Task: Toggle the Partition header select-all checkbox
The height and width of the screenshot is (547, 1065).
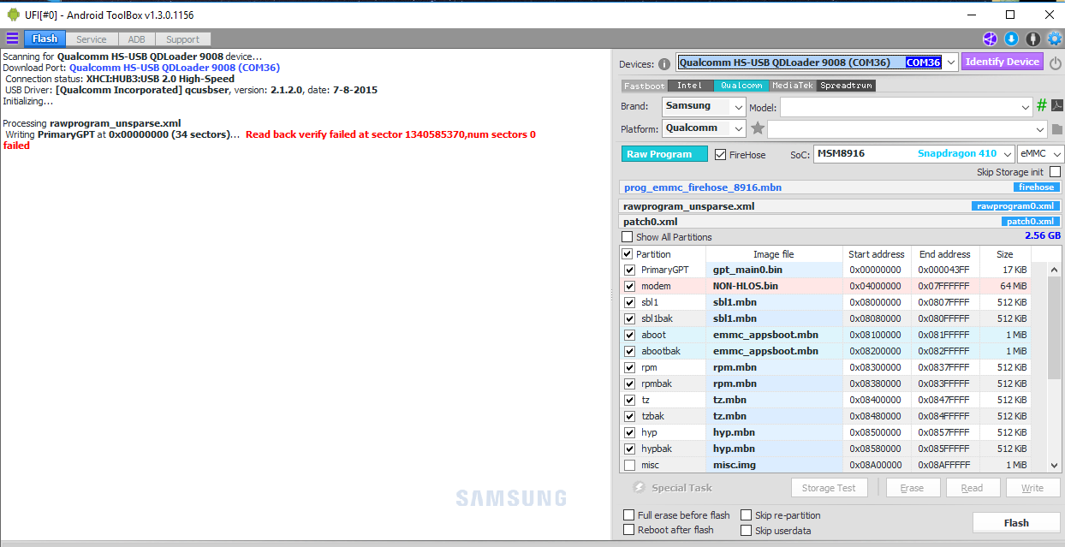Action: point(628,254)
